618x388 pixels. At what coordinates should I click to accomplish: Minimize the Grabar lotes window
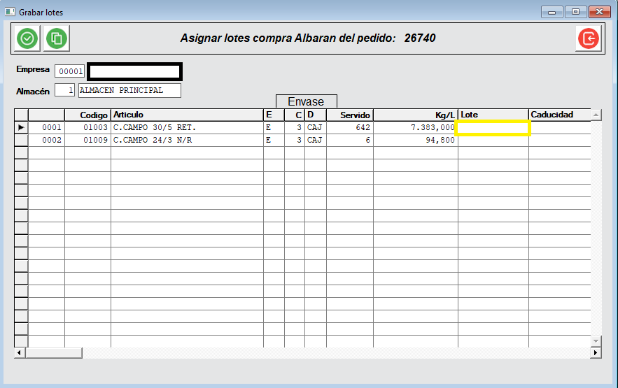552,12
